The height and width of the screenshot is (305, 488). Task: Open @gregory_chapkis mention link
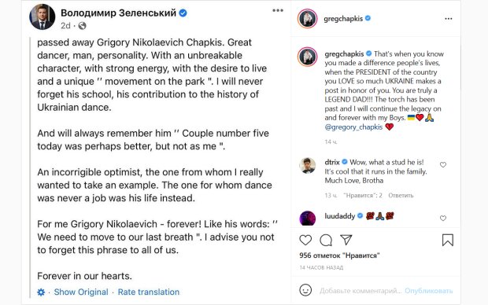(353, 127)
